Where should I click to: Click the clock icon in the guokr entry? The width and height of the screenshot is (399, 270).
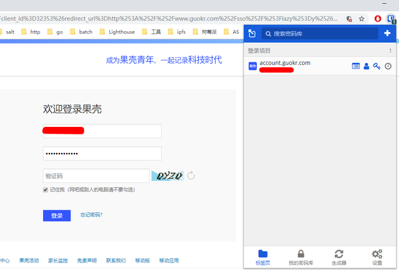[388, 67]
